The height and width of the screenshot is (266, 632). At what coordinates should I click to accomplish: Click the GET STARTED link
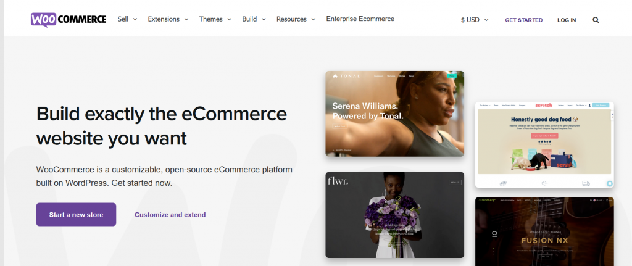click(523, 20)
